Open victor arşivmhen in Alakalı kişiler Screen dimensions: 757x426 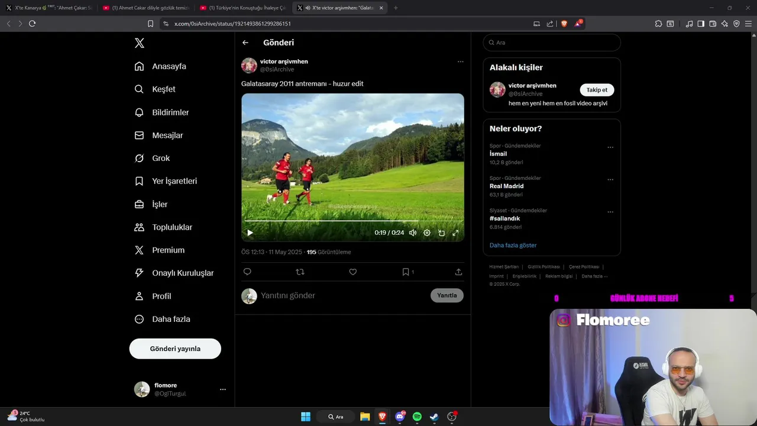[x=532, y=86]
